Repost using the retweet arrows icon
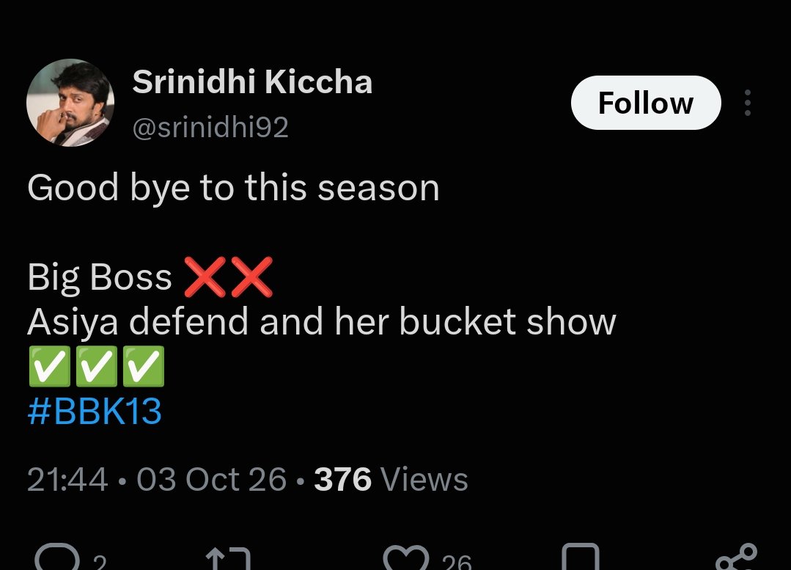Screen dimensions: 791x570 [x=228, y=558]
